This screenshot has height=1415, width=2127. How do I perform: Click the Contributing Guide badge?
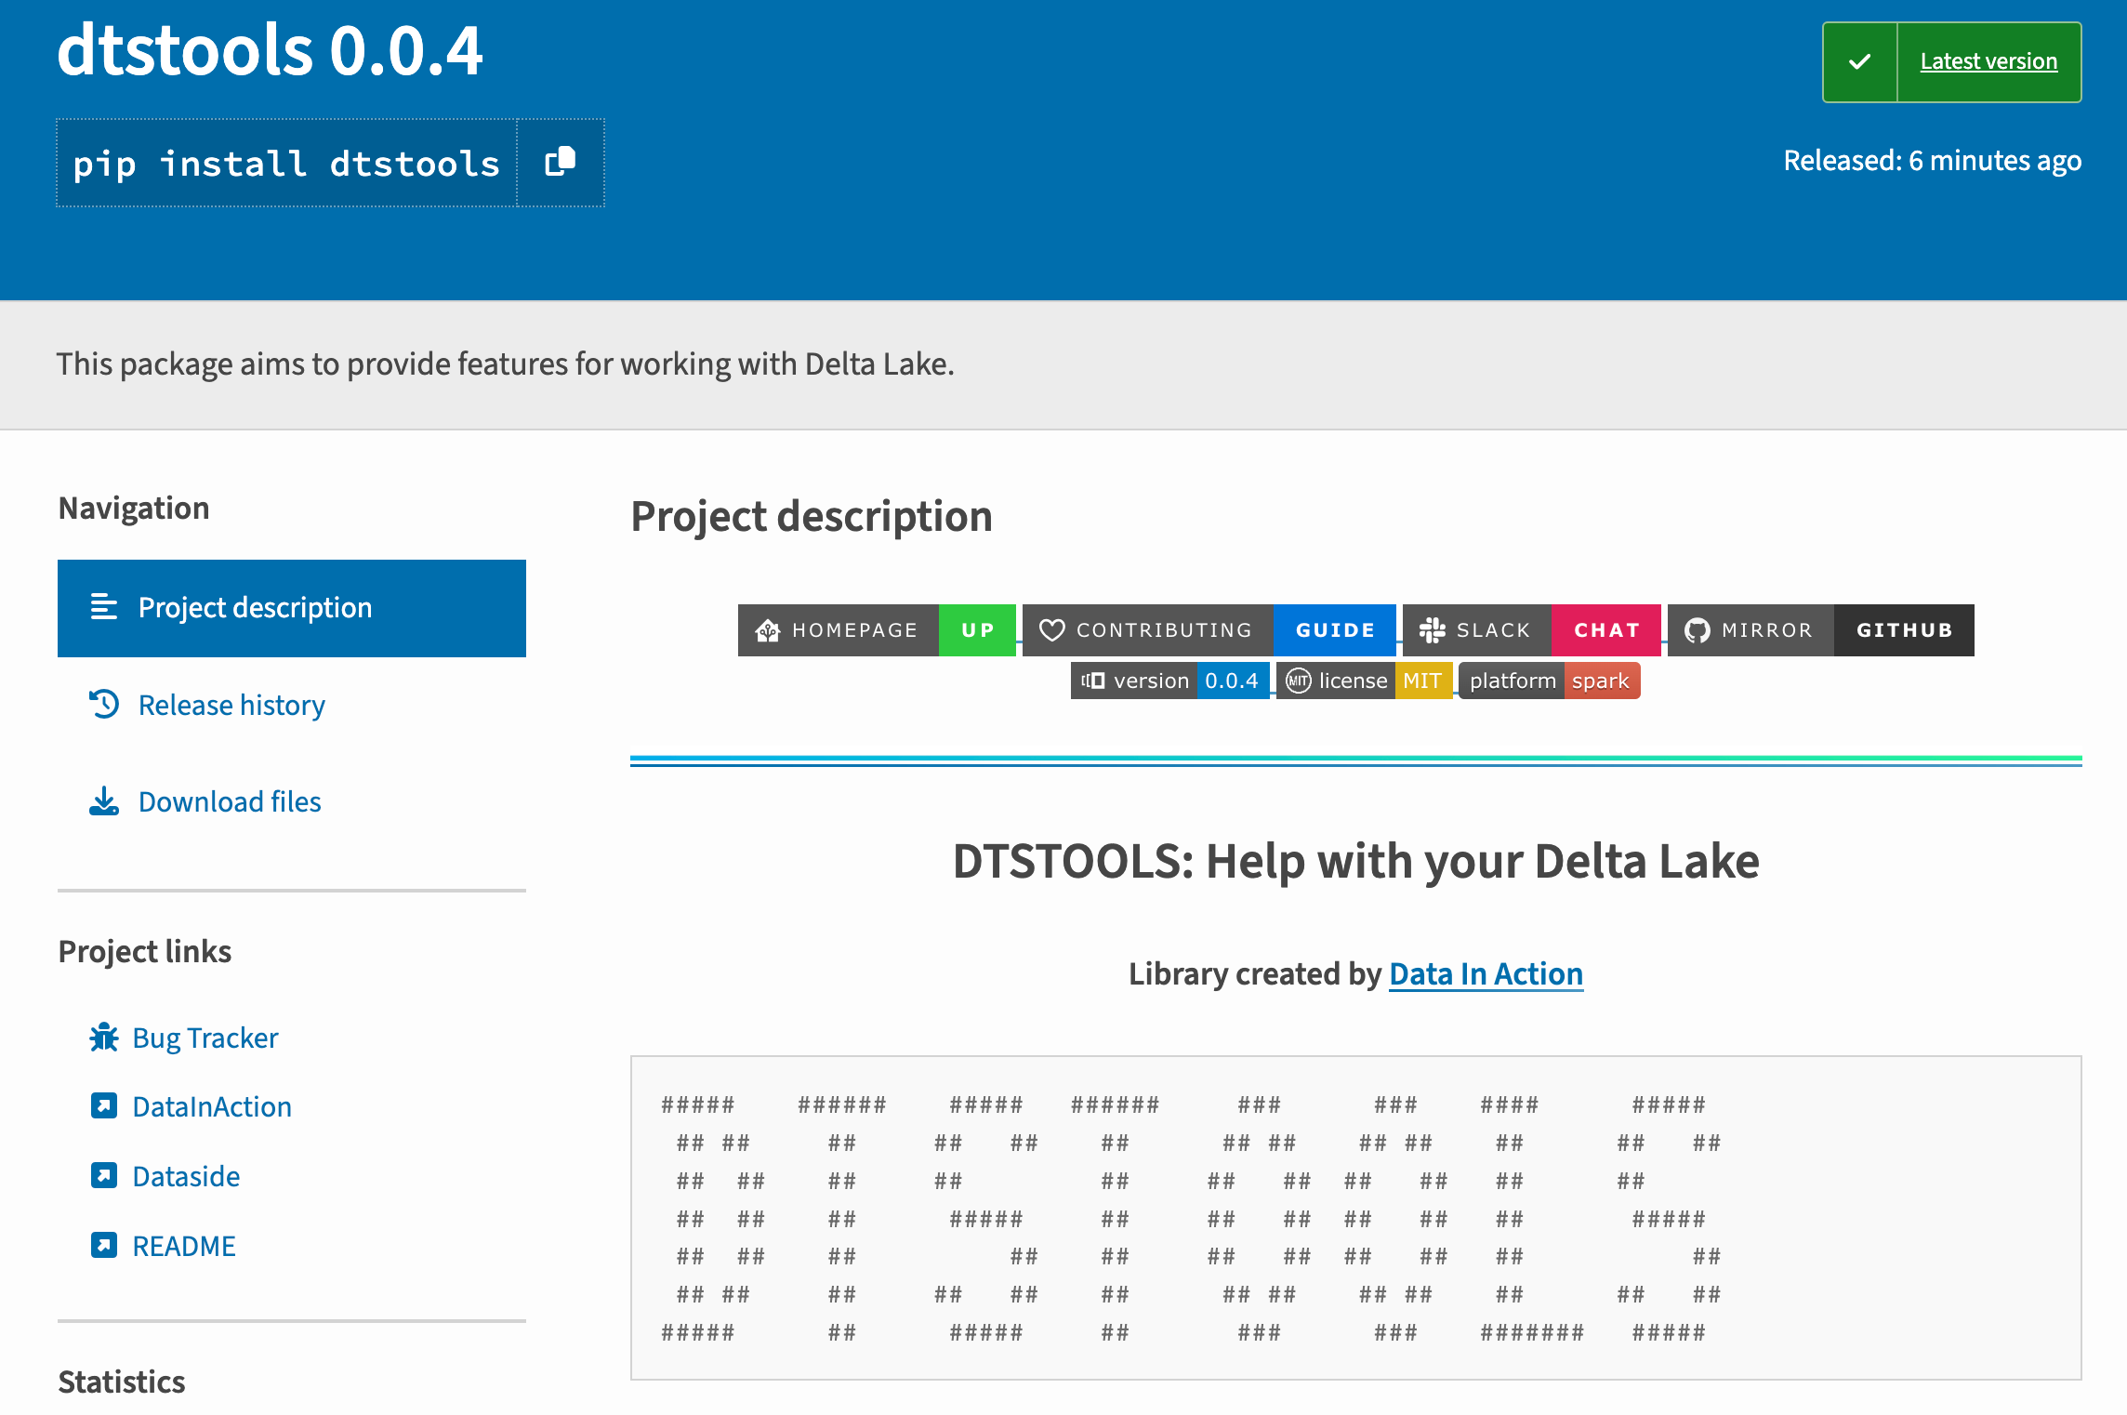[1209, 630]
